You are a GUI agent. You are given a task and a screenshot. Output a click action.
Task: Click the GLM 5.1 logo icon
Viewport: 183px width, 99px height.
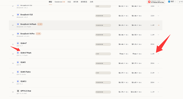18,81
